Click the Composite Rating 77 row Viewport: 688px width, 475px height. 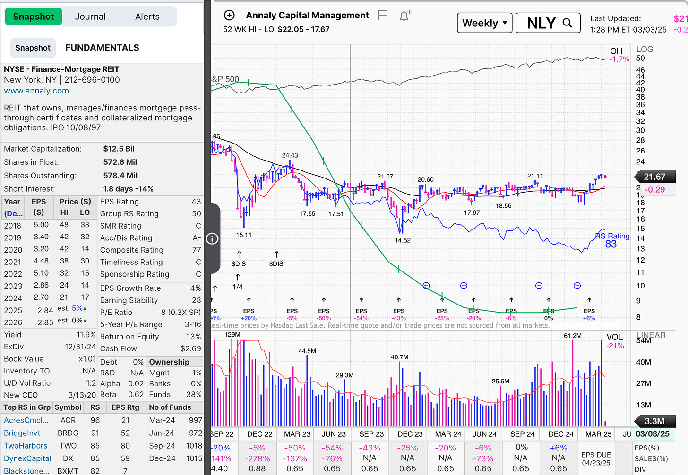(x=151, y=250)
